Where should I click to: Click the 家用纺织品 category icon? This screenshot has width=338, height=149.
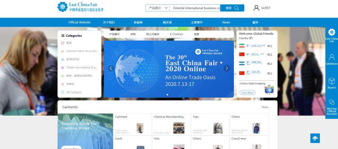[x=63, y=59]
